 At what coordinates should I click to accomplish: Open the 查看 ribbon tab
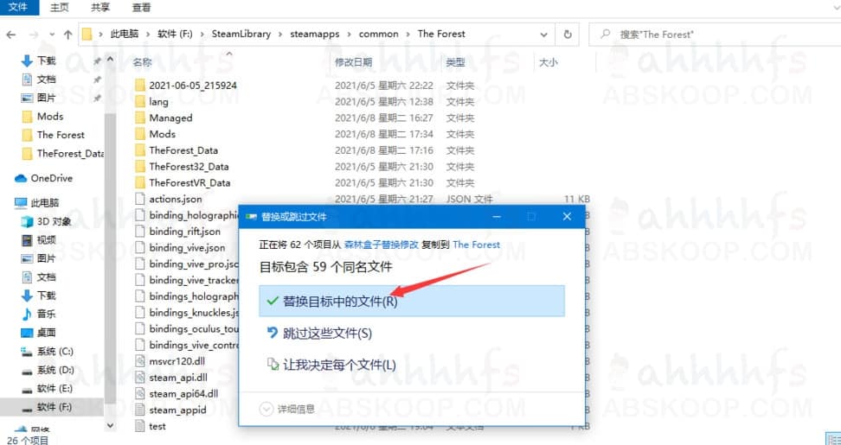click(141, 8)
